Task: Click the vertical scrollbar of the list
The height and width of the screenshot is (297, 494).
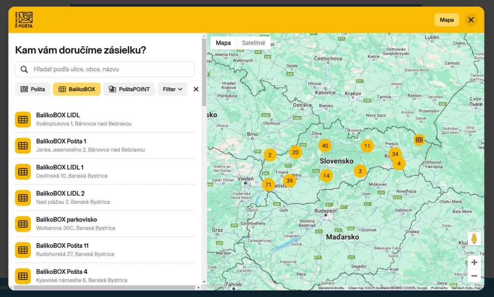Action: point(204,72)
